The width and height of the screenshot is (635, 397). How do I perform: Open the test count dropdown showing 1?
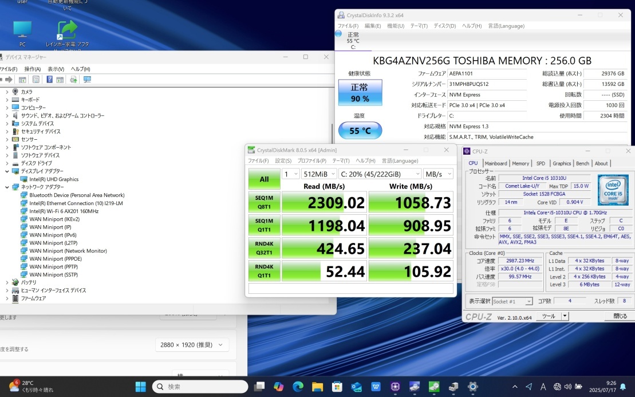(x=290, y=174)
